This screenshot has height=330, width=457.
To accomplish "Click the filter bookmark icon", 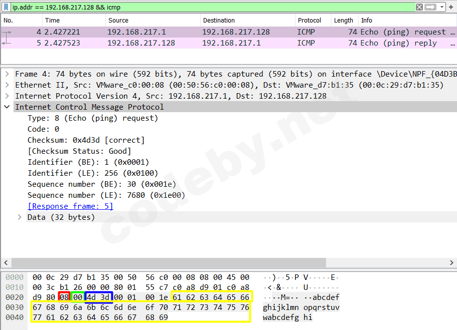I will (x=6, y=7).
